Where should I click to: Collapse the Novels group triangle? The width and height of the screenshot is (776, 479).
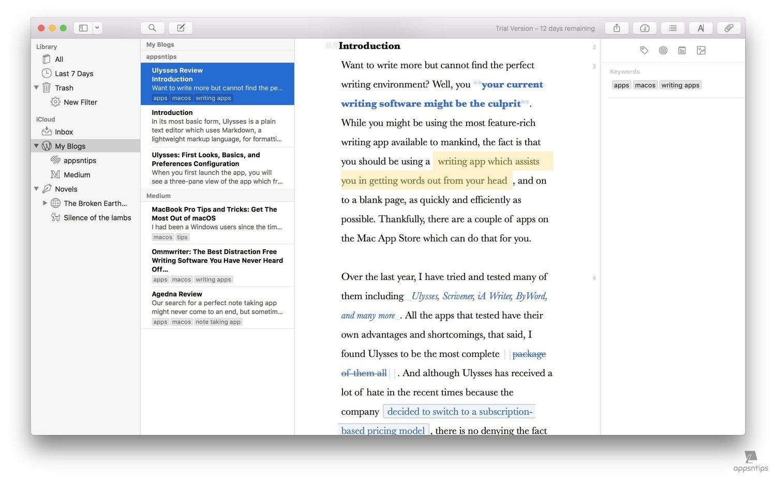point(36,189)
